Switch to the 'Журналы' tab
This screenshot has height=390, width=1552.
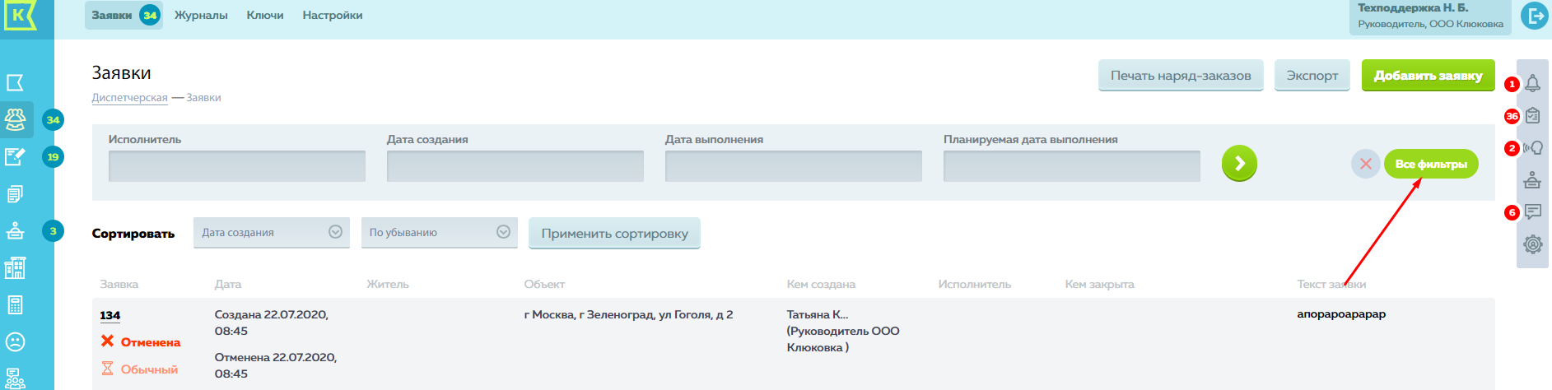[x=201, y=16]
